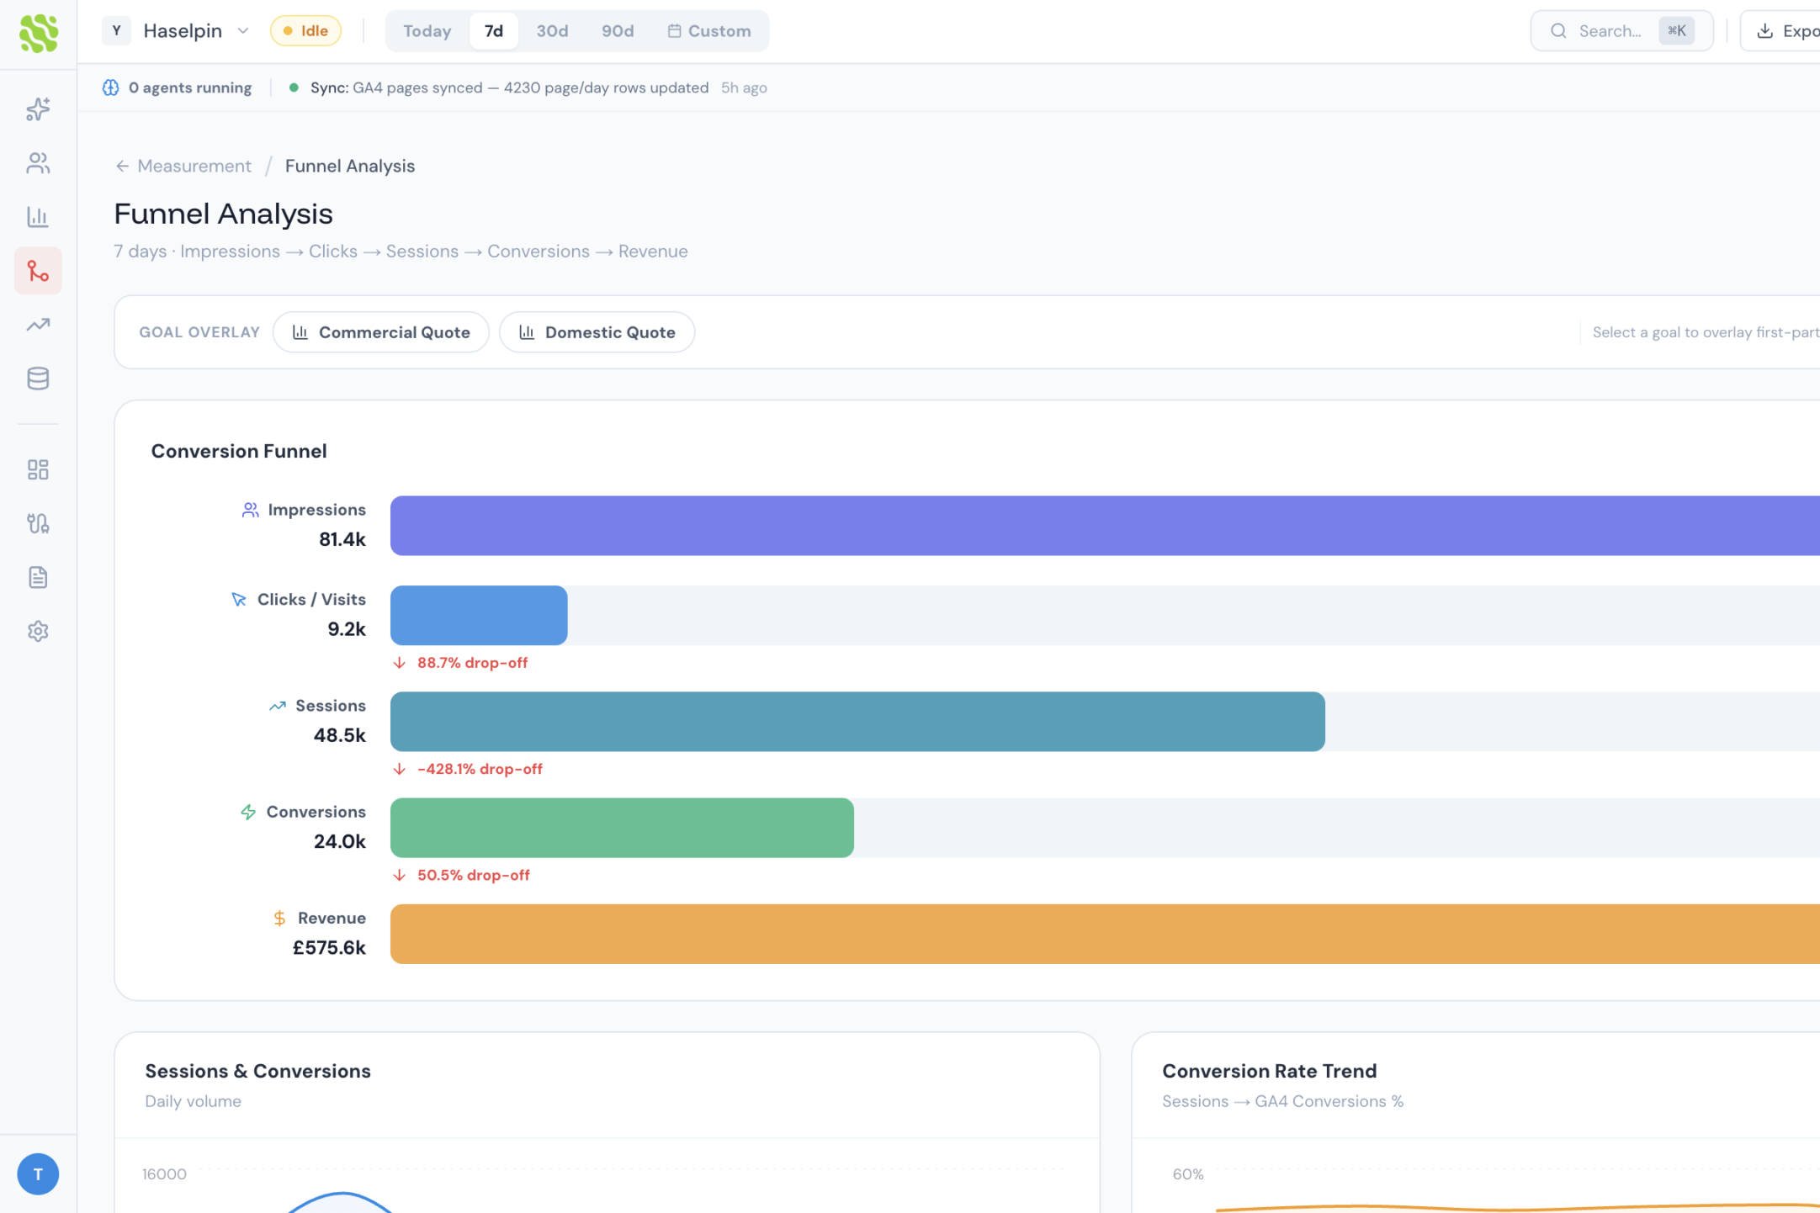Click the Idle status badge
This screenshot has width=1820, height=1213.
[305, 31]
